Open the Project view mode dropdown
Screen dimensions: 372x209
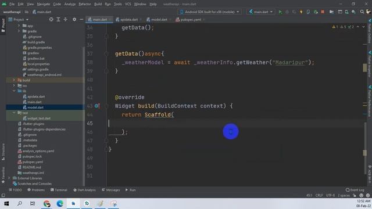click(x=19, y=19)
